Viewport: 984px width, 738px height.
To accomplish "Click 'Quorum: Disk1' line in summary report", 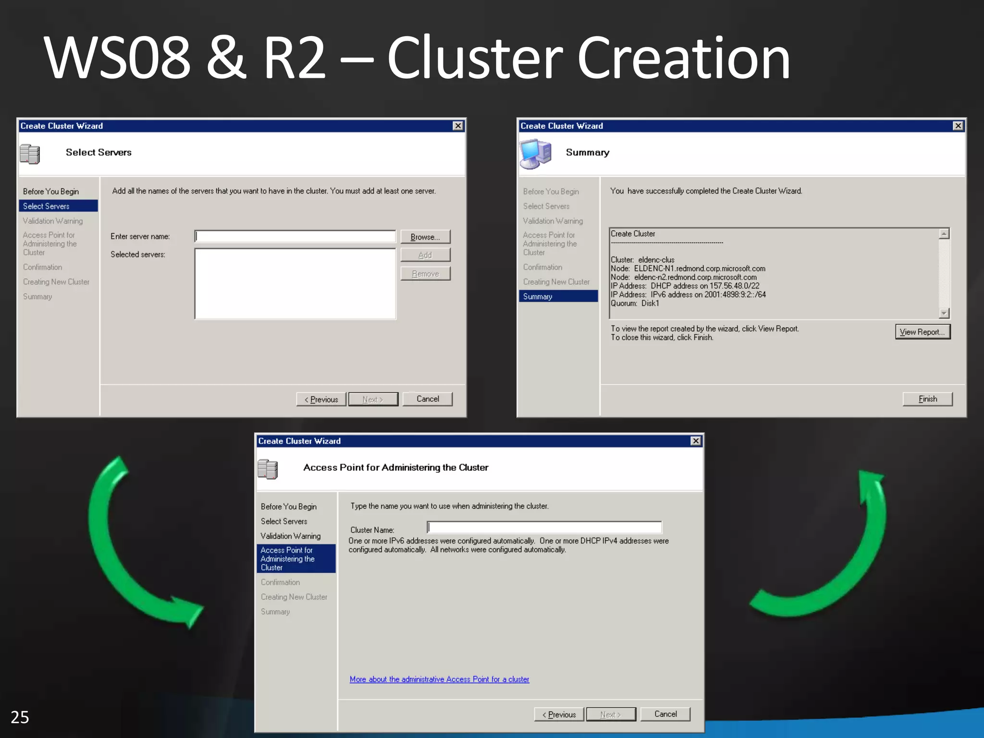I will click(x=635, y=303).
